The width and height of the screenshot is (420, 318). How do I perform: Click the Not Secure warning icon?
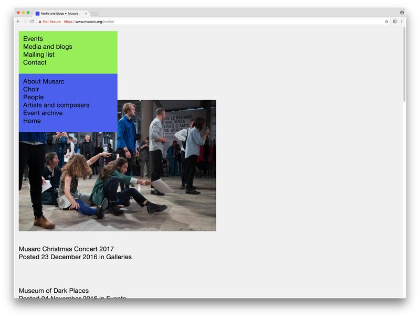(40, 22)
